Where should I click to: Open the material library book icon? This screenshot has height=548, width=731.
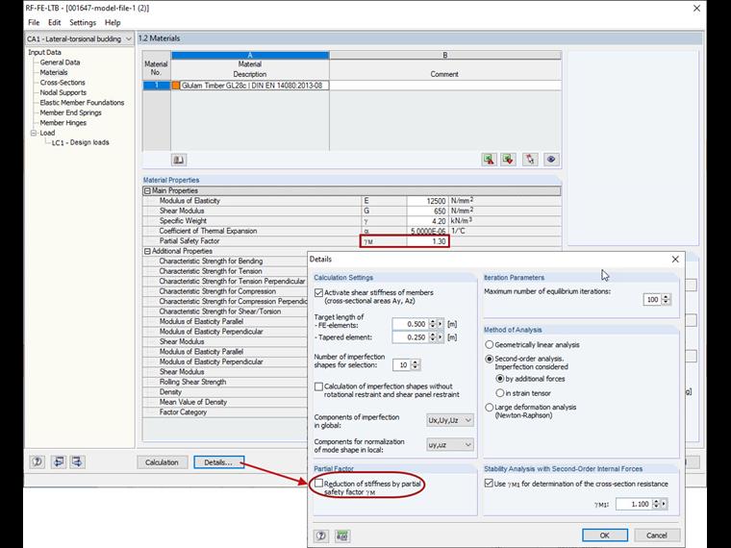[x=179, y=160]
